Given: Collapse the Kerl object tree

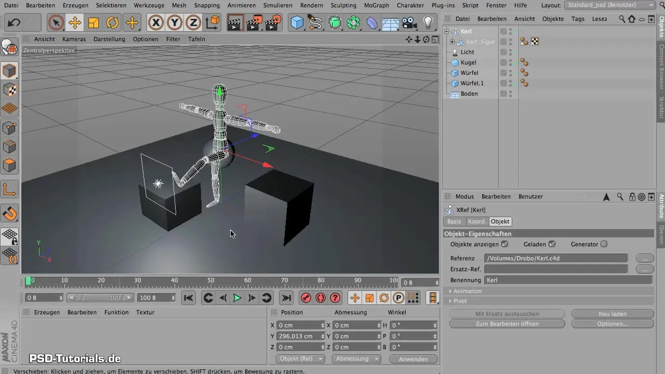Looking at the screenshot, I should point(447,31).
